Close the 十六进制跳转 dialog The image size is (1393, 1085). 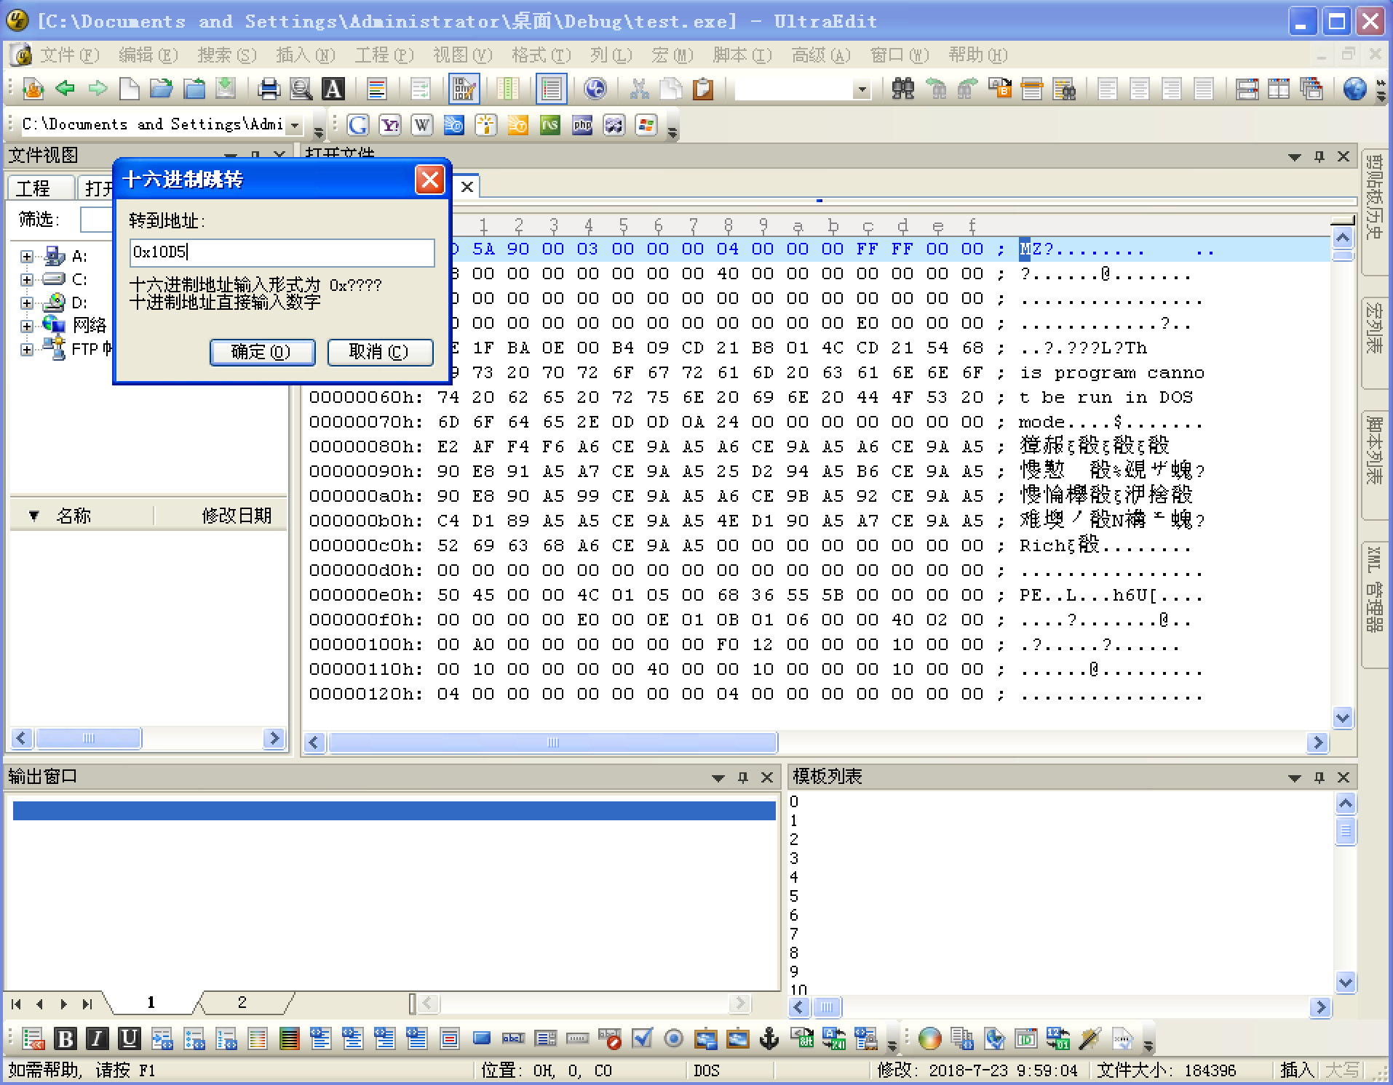click(x=429, y=180)
